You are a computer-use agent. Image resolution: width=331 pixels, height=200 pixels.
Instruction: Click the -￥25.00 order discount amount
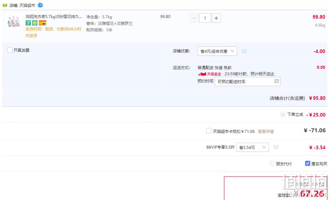pyautogui.click(x=316, y=115)
